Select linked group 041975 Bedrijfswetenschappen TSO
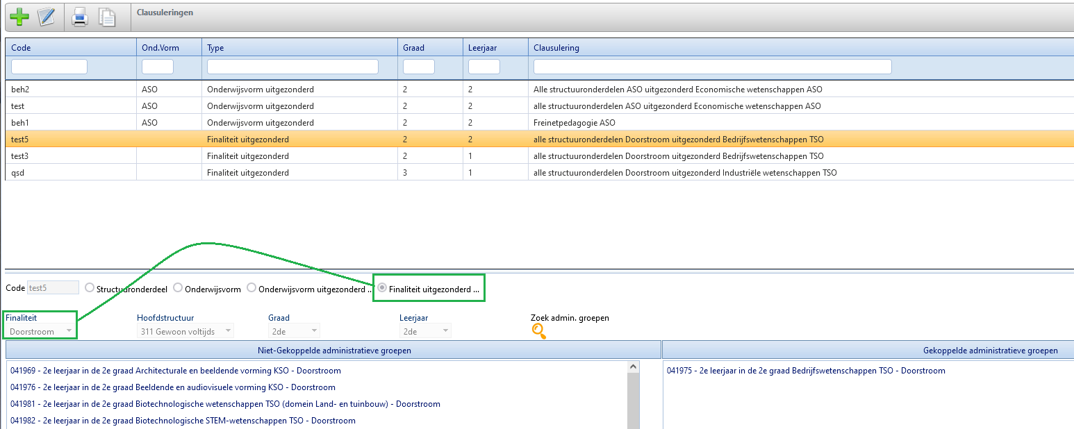 [806, 371]
